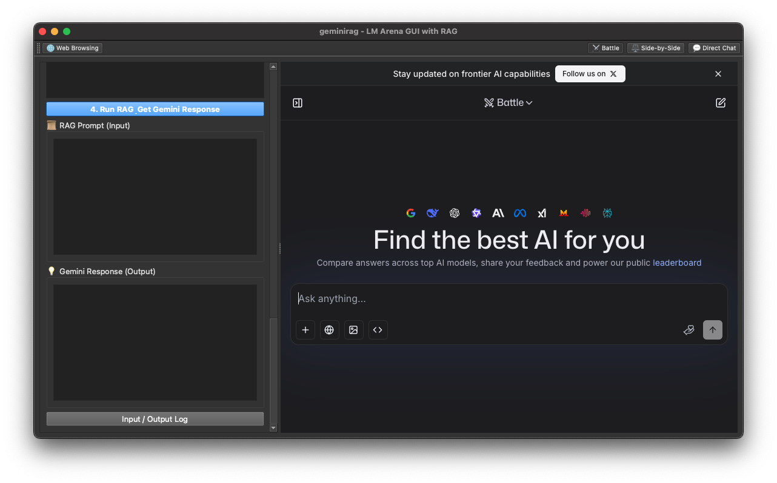
Task: Click Web Browsing toolbar button
Action: pyautogui.click(x=73, y=48)
